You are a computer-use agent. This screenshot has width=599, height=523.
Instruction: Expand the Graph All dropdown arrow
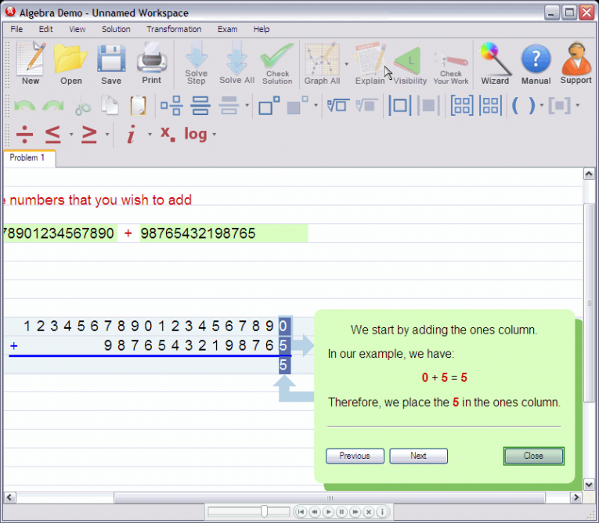[x=347, y=63]
